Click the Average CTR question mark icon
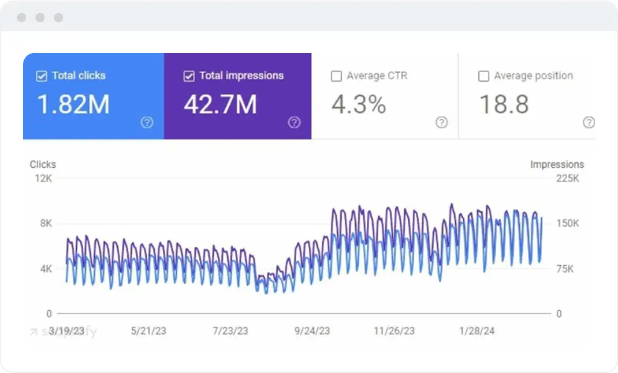 (441, 123)
